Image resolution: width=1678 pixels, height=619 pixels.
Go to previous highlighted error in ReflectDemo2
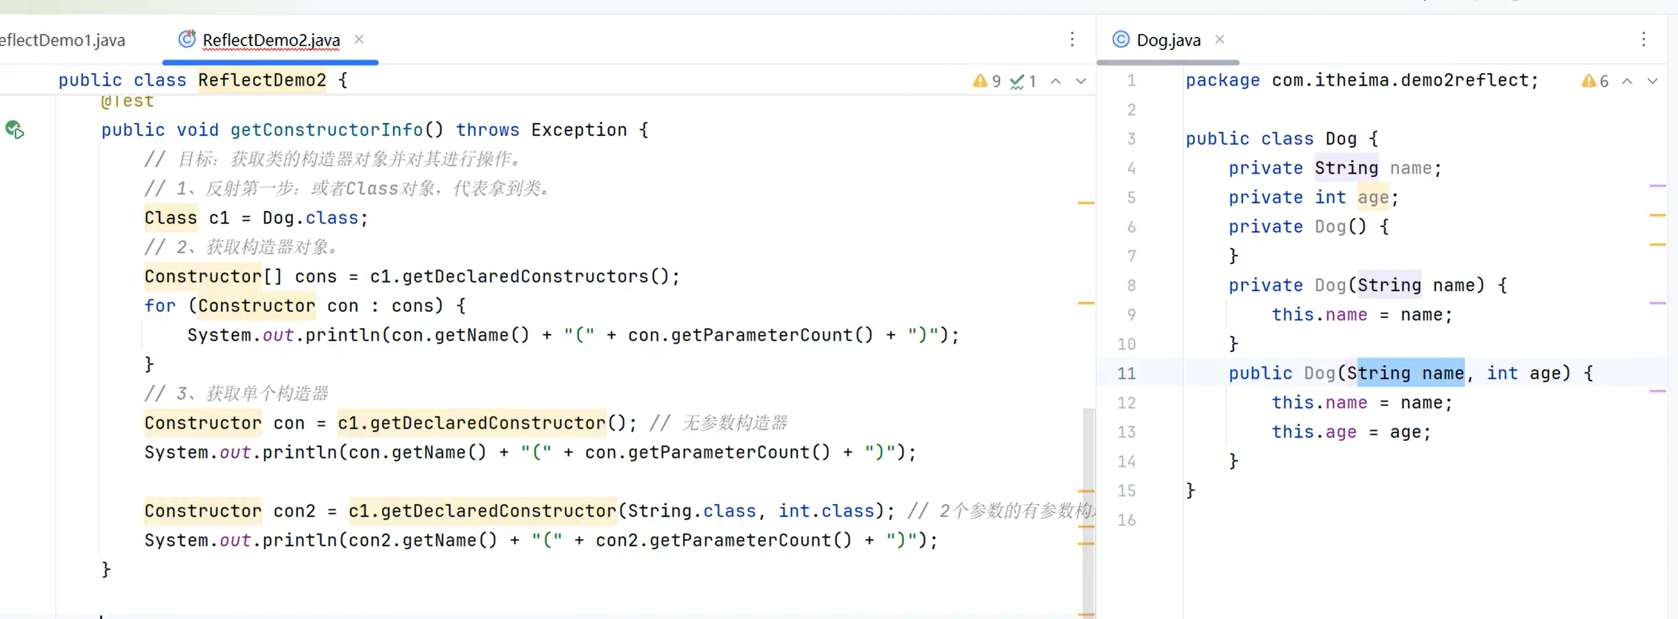click(1056, 82)
